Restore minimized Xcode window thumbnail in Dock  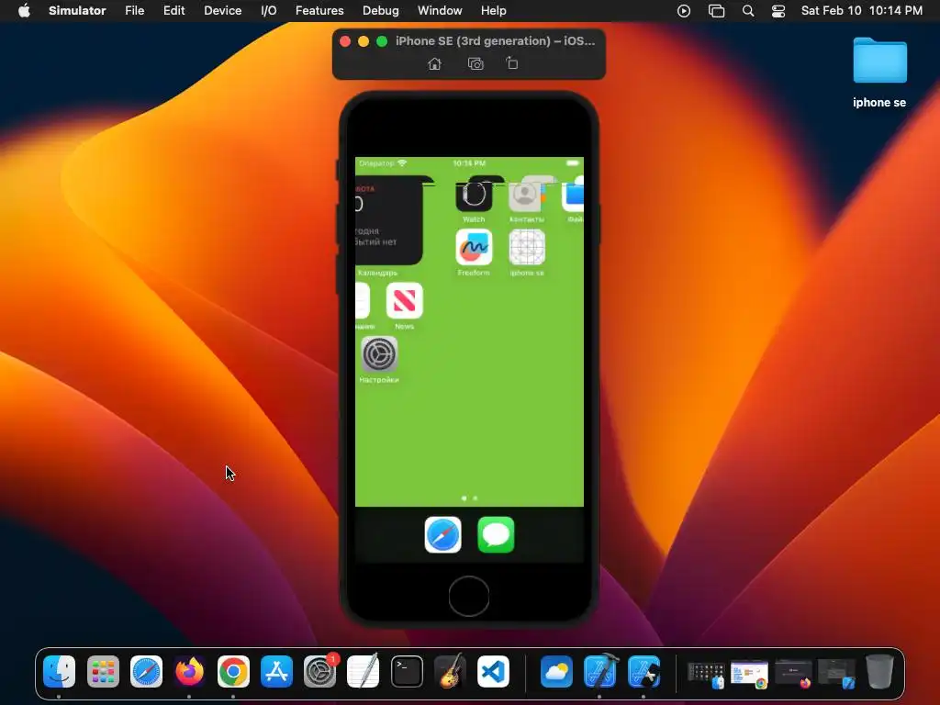pos(837,674)
